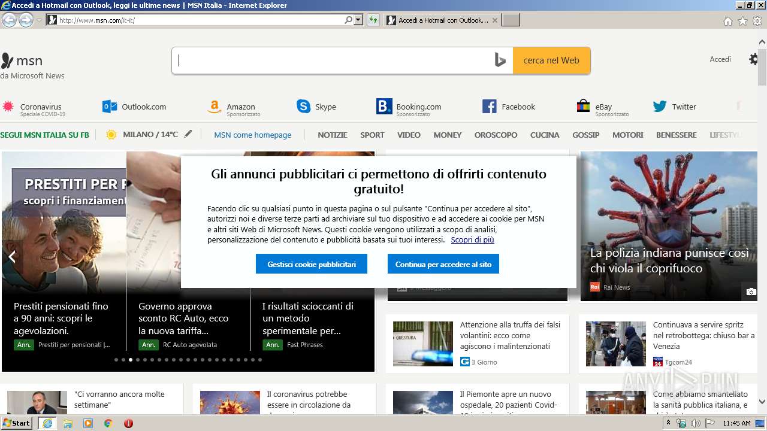Open the browser home icon
Viewport: 767px width, 431px height.
[727, 21]
